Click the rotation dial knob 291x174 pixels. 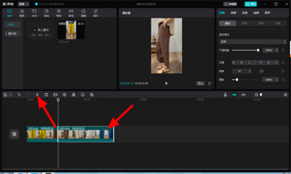261,71
